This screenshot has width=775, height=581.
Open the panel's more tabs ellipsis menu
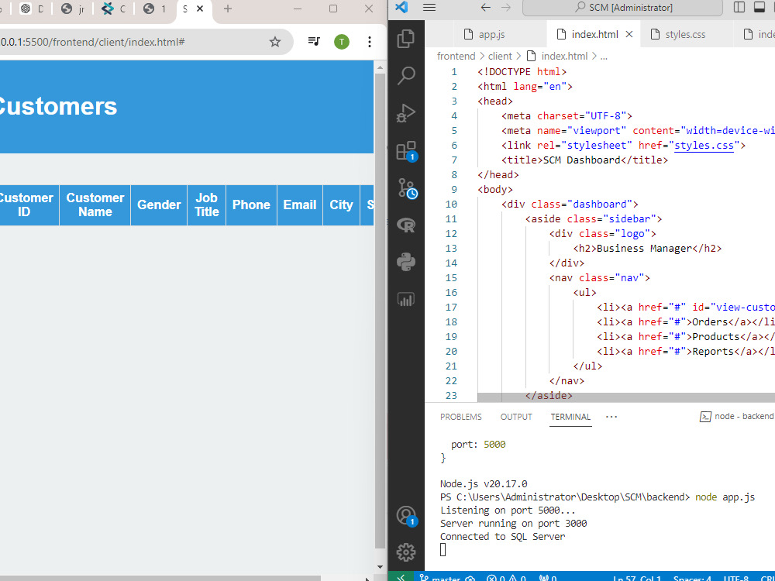click(x=611, y=417)
